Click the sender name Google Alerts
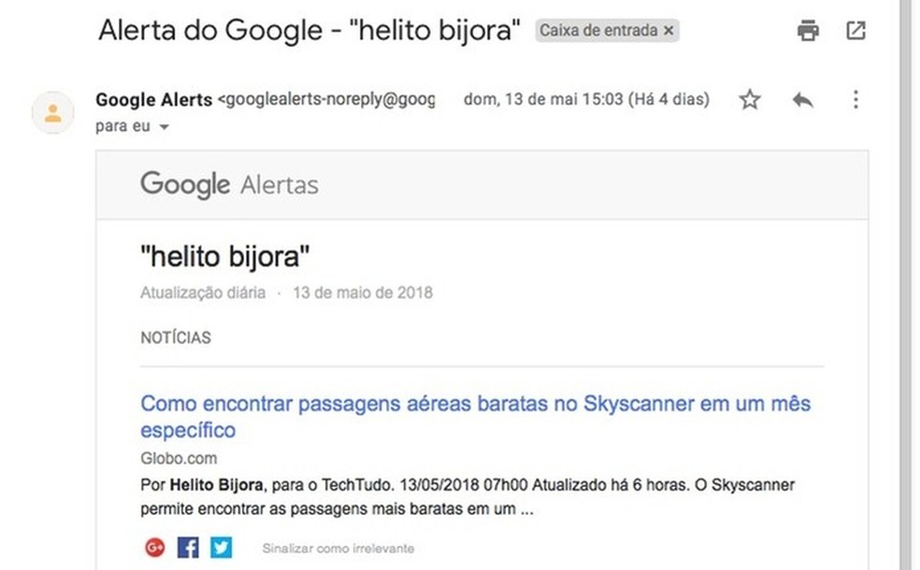920x570 pixels. (154, 99)
